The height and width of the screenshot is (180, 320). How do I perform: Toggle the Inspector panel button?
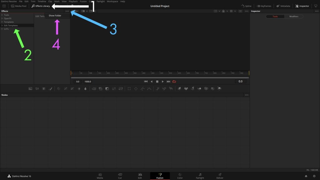(302, 6)
